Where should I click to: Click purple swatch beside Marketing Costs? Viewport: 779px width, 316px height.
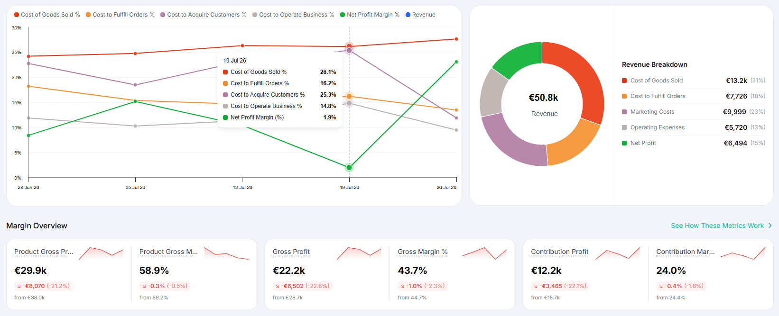[624, 112]
